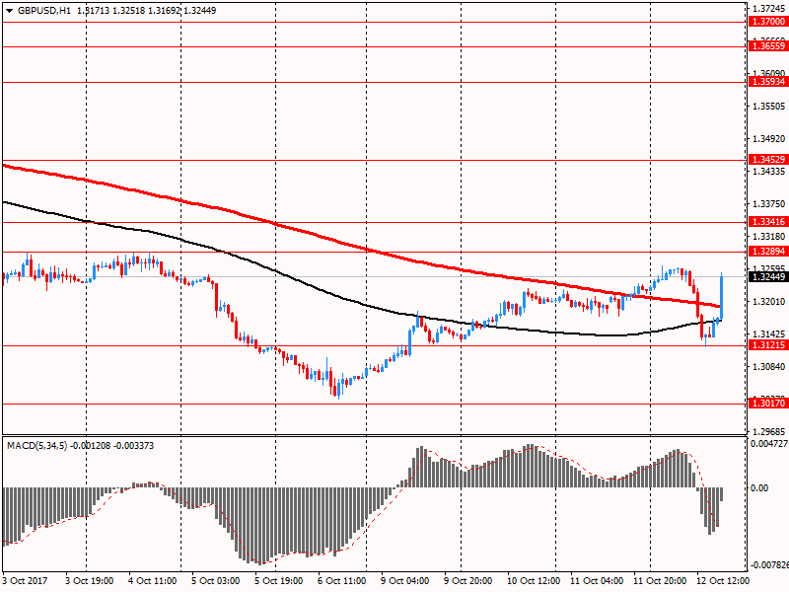Screen dimensions: 789x592
Task: Click the 1.34529 resistance level label
Action: coord(768,160)
